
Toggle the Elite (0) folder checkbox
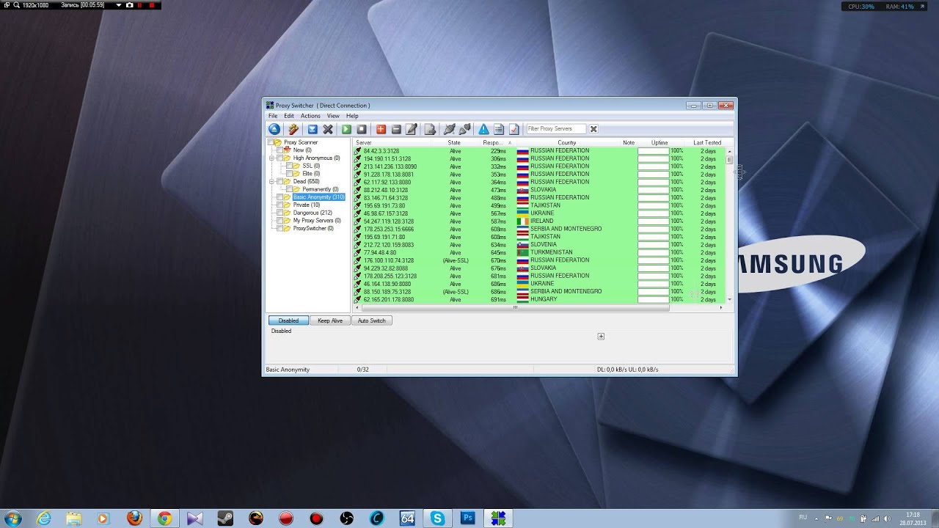tap(290, 174)
